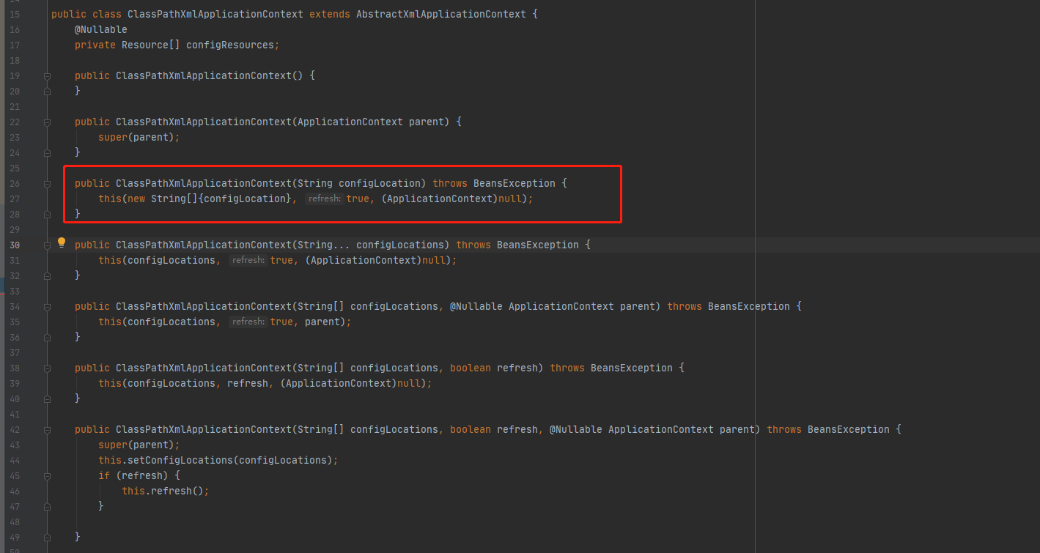This screenshot has height=553, width=1040.
Task: Click the yellow lightbulb intention icon on line 30
Action: (x=62, y=242)
